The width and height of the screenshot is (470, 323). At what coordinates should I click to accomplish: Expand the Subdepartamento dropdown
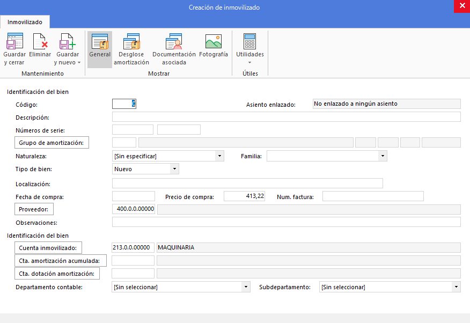coord(456,287)
